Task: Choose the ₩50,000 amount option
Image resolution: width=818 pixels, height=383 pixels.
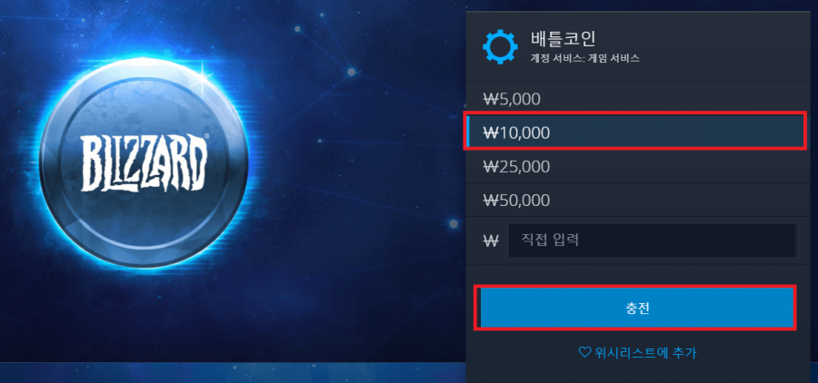Action: (x=642, y=200)
